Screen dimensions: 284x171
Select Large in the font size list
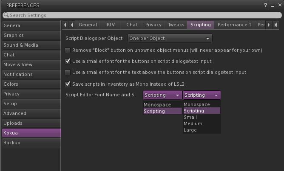click(x=190, y=130)
